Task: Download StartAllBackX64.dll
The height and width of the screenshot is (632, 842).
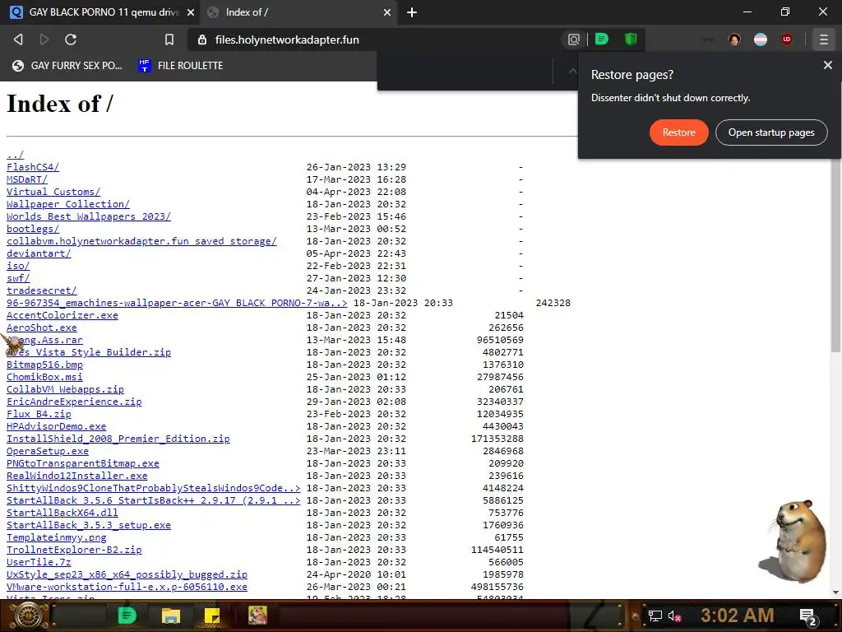Action: [x=62, y=513]
